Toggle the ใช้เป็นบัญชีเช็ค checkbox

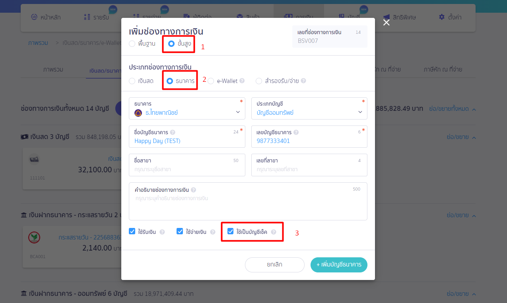230,231
